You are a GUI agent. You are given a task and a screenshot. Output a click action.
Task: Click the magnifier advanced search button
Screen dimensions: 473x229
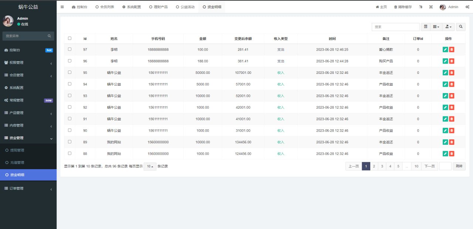(x=461, y=27)
